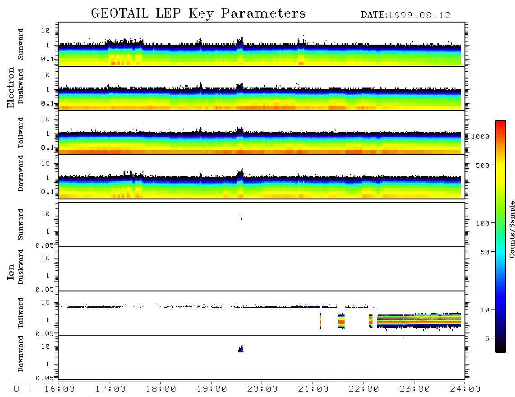Click the "1" tick of Ion Tailward panel
The image size is (515, 397).
(x=48, y=320)
